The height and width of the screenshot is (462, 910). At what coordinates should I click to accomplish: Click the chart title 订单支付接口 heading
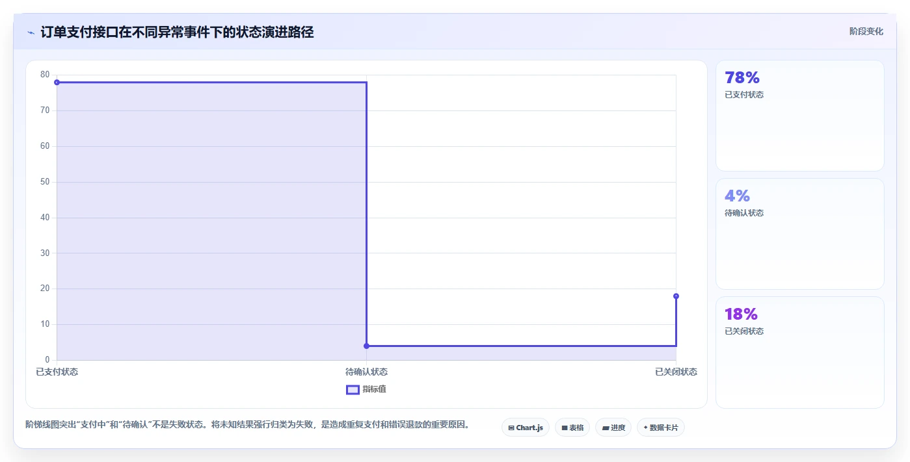[x=177, y=32]
